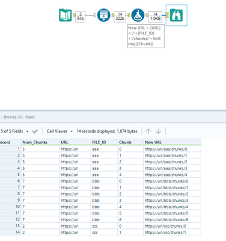226x241 pixels.
Task: Select the Generate Rows tool
Action: 103,15
